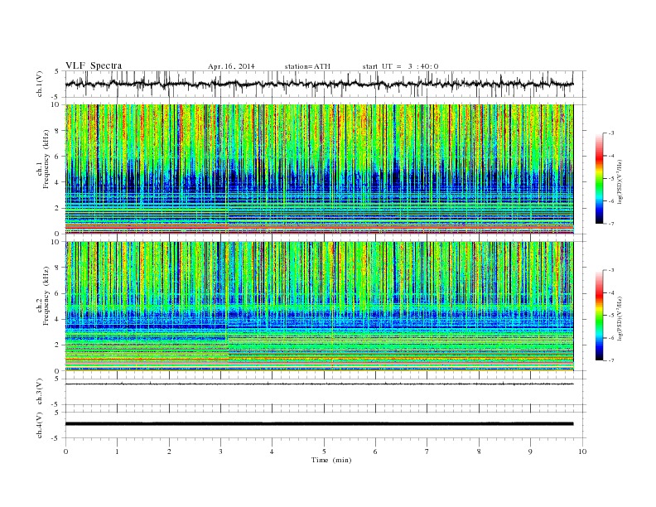Click the "2" kHz tick of ch.2 spectrogram
Screen dimensions: 656x507
(x=57, y=345)
